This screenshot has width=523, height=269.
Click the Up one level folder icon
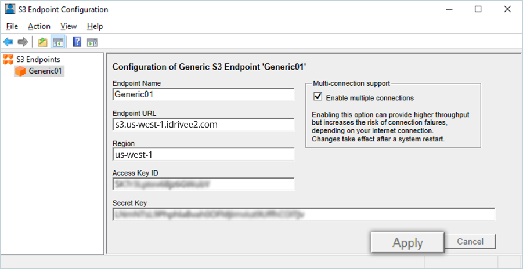coord(42,42)
